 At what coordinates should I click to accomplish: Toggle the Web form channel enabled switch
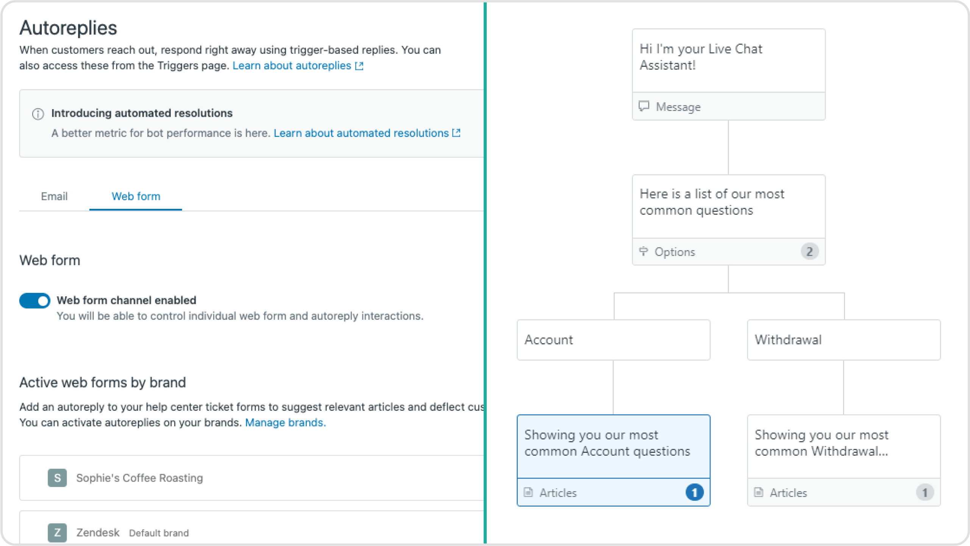click(x=35, y=300)
